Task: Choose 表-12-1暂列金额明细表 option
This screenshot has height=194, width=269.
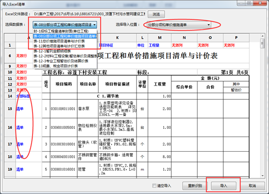Action: point(65,51)
